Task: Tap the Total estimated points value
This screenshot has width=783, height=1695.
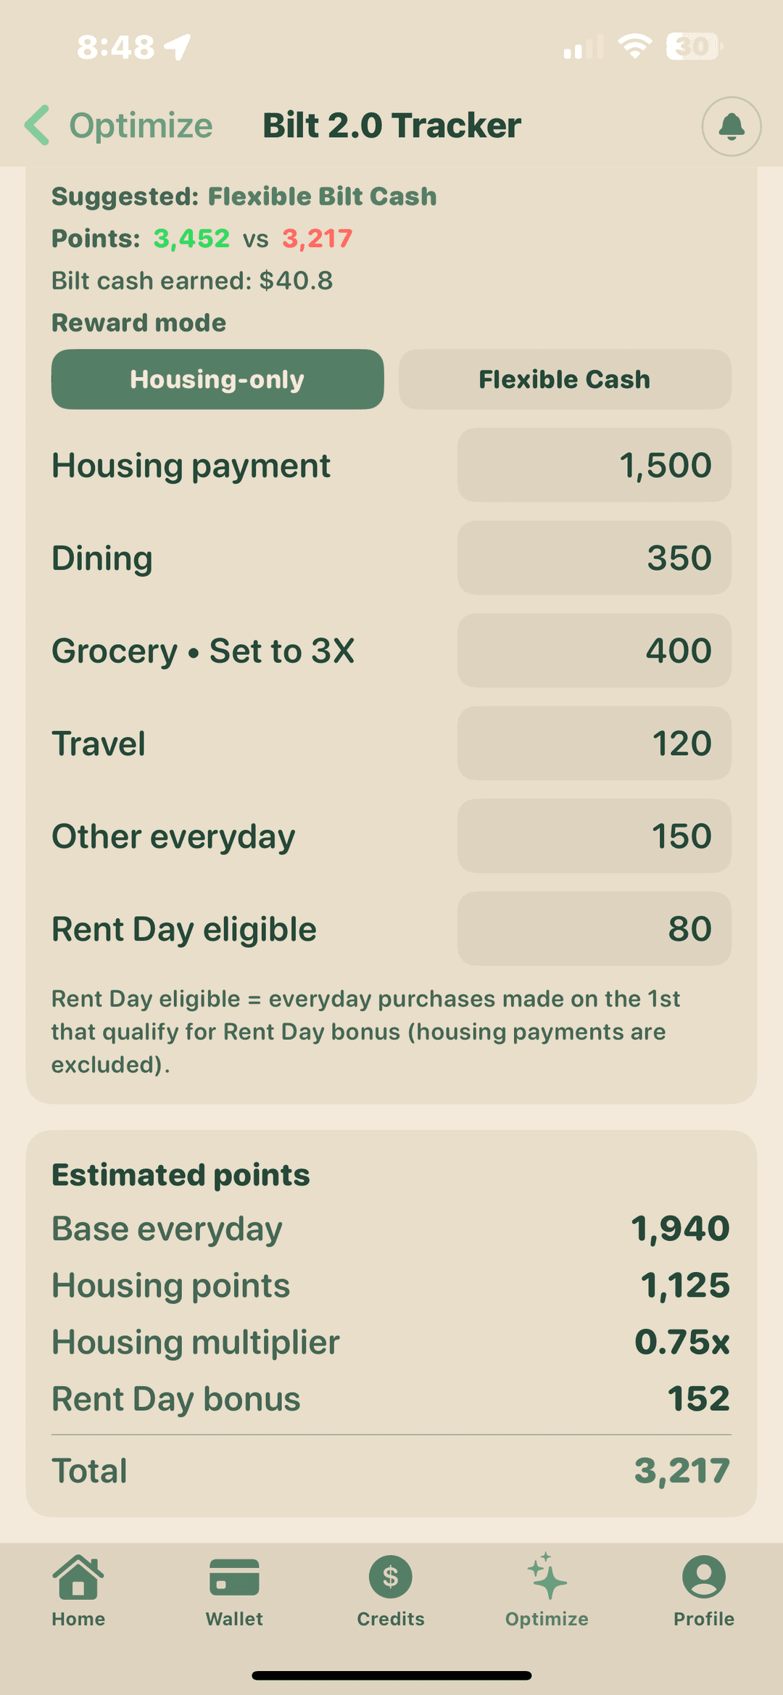Action: (681, 1471)
